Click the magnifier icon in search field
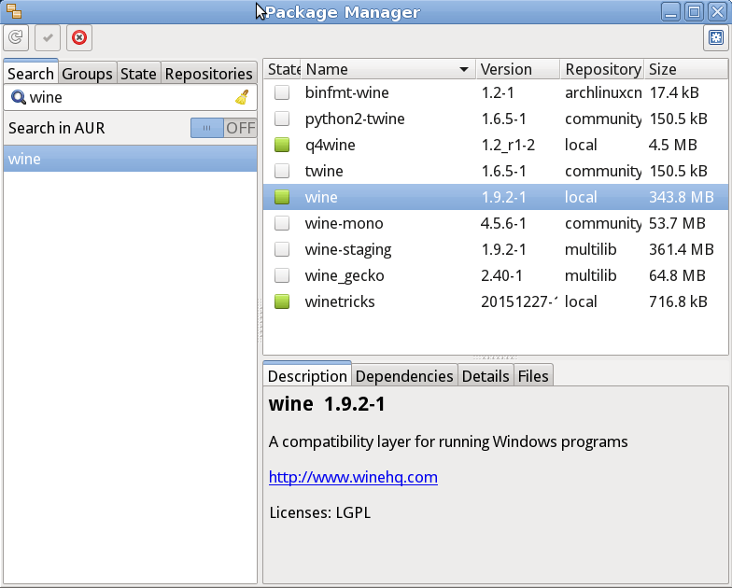 point(19,97)
